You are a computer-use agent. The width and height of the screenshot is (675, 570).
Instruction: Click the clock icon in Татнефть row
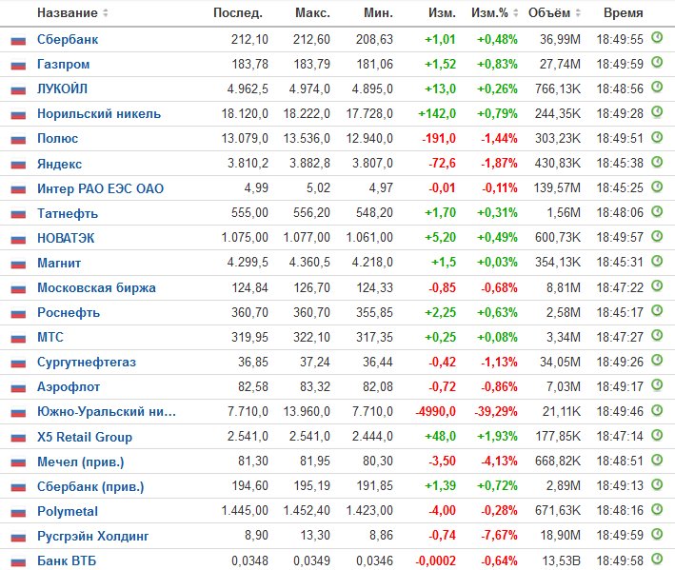657,211
